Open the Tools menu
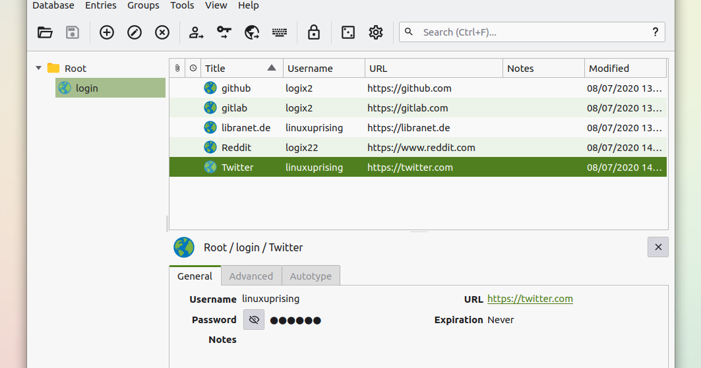The image size is (701, 368). (x=182, y=5)
